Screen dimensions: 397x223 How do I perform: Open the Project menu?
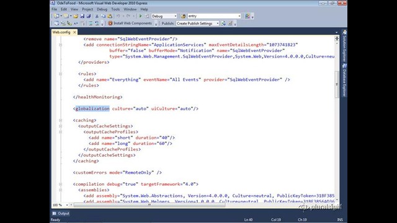point(87,9)
